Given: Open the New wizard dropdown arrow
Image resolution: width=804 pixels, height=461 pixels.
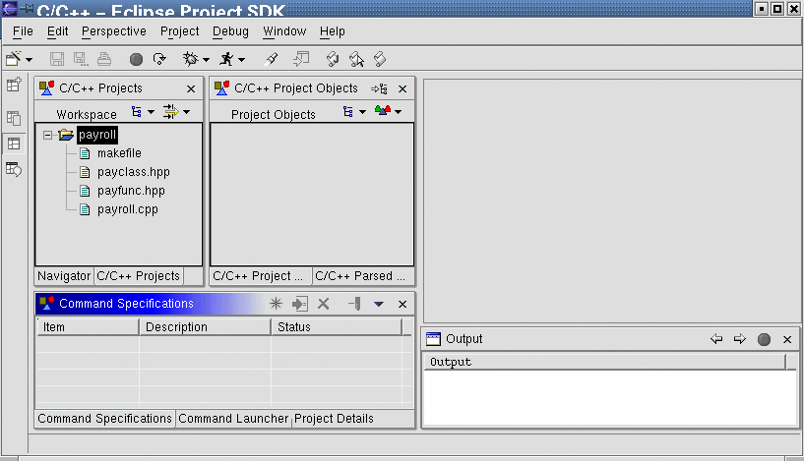Looking at the screenshot, I should tap(30, 60).
